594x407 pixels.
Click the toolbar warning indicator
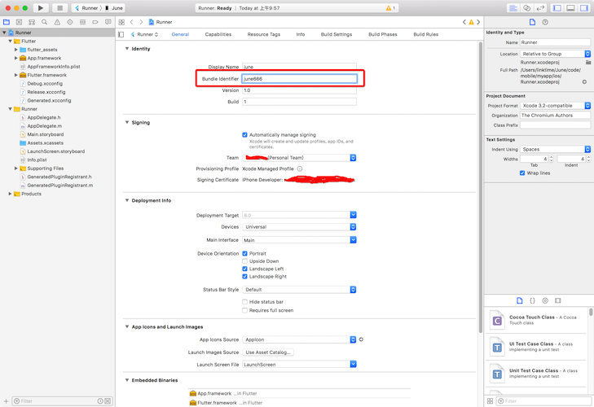(x=390, y=8)
